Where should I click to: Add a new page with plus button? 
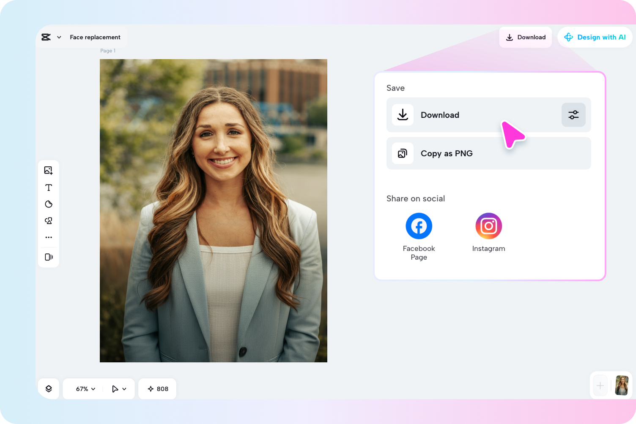click(600, 385)
